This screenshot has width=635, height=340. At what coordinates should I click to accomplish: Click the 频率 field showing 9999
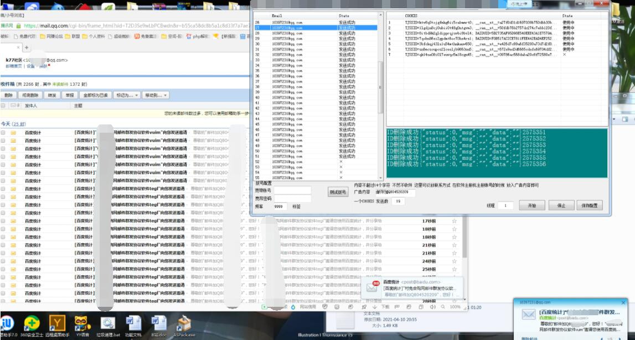click(280, 206)
